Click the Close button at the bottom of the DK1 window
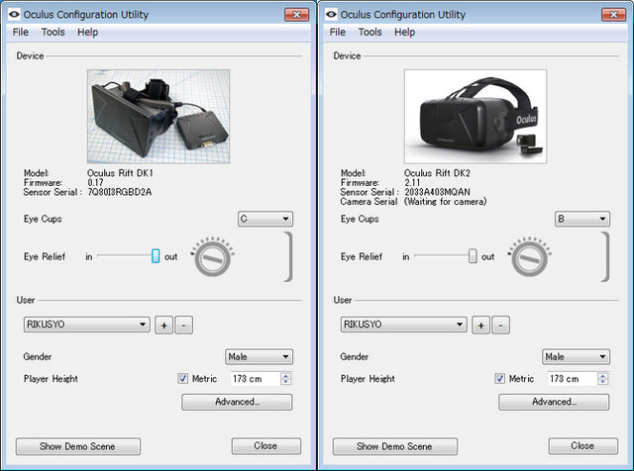The width and height of the screenshot is (634, 471). 266,446
